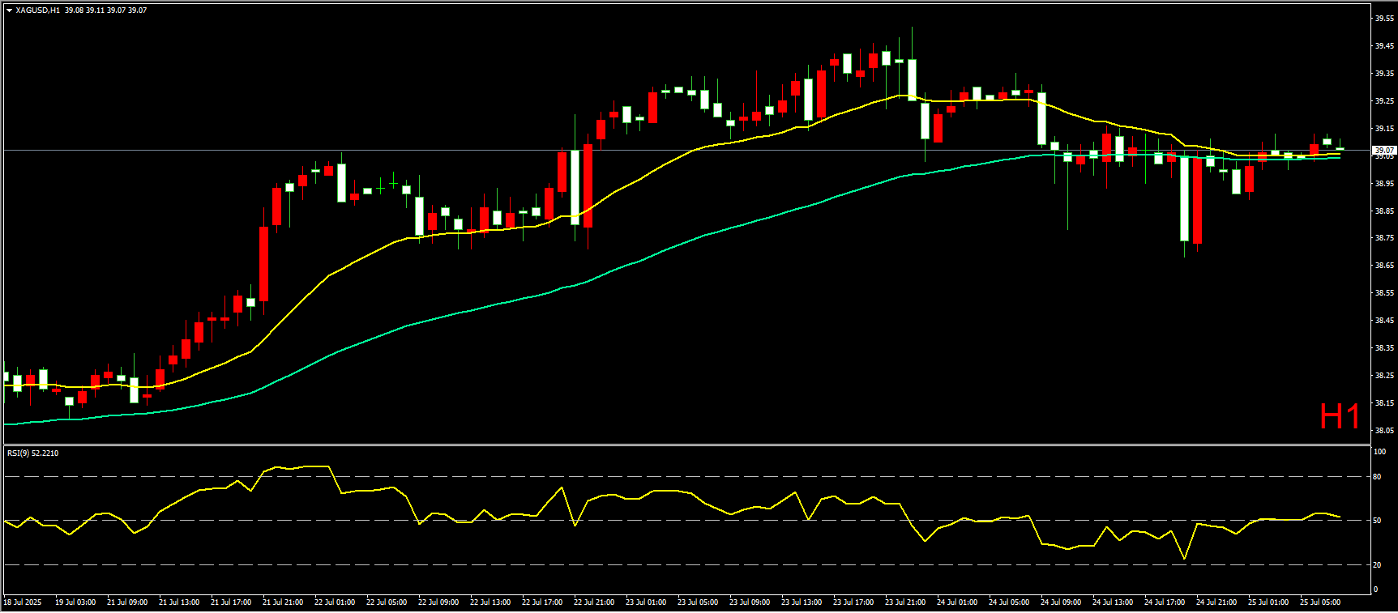Select the RSI 20 level scale label
This screenshot has width=1398, height=613.
point(1377,565)
